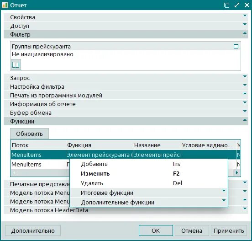Choose Изменить in the context menu
Image resolution: width=252 pixels, height=241 pixels.
coord(149,173)
